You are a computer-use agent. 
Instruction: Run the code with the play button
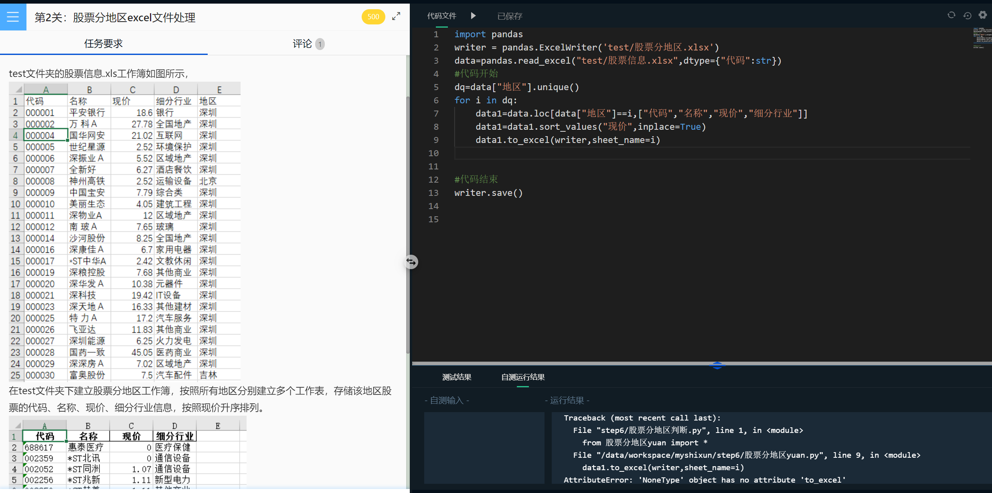(x=473, y=16)
